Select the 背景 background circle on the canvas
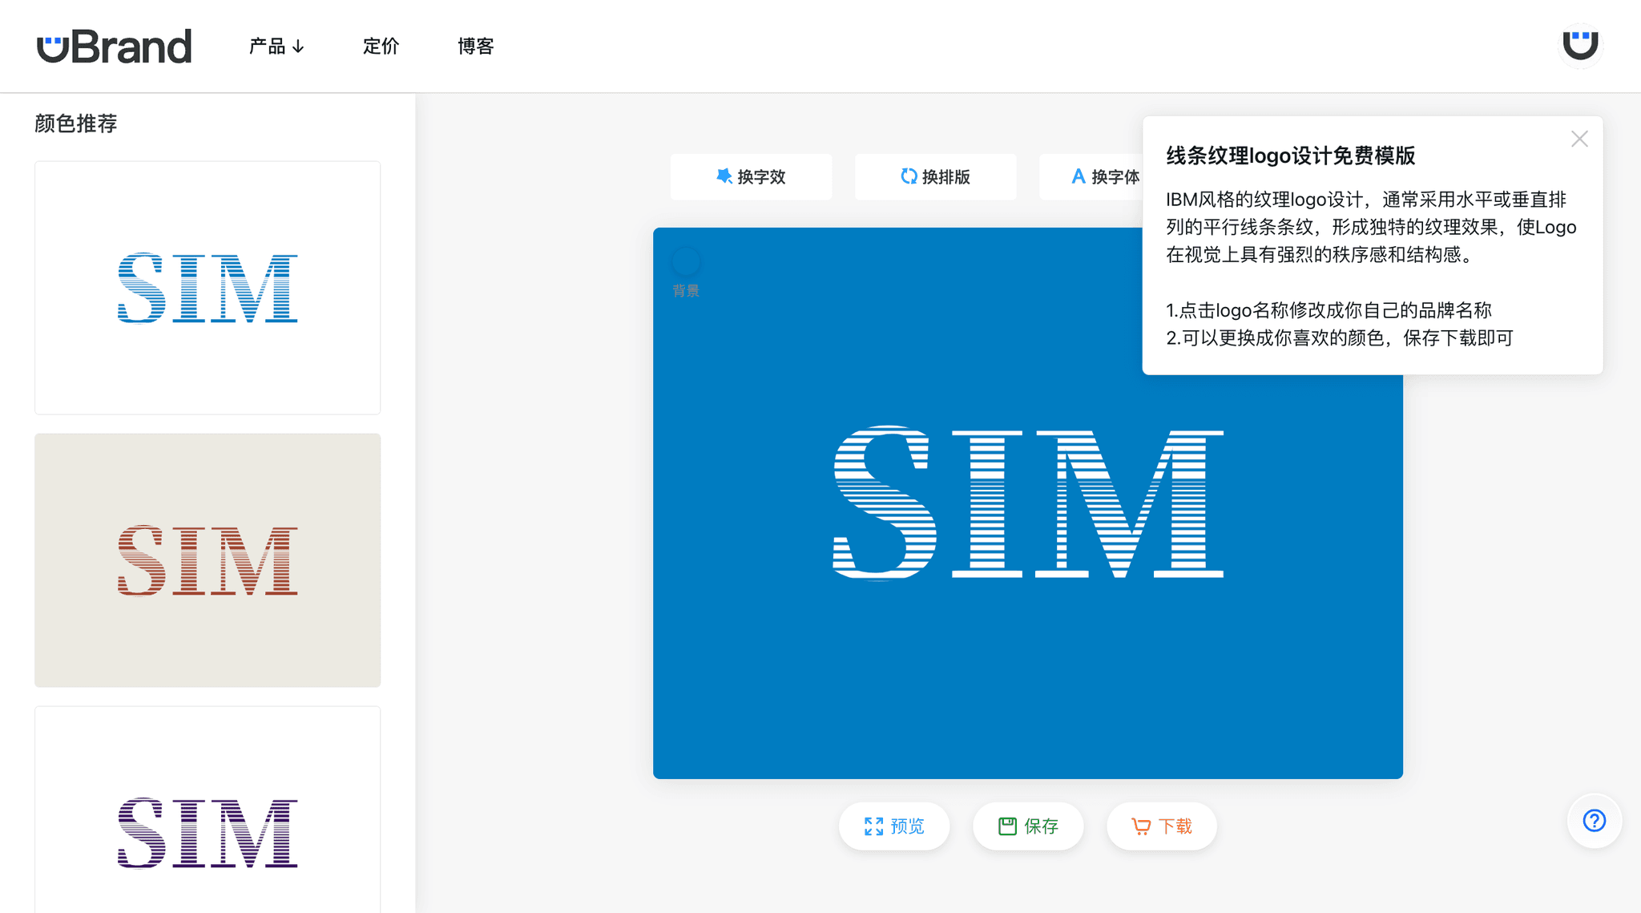Screen dimensions: 1641x913 coord(685,261)
